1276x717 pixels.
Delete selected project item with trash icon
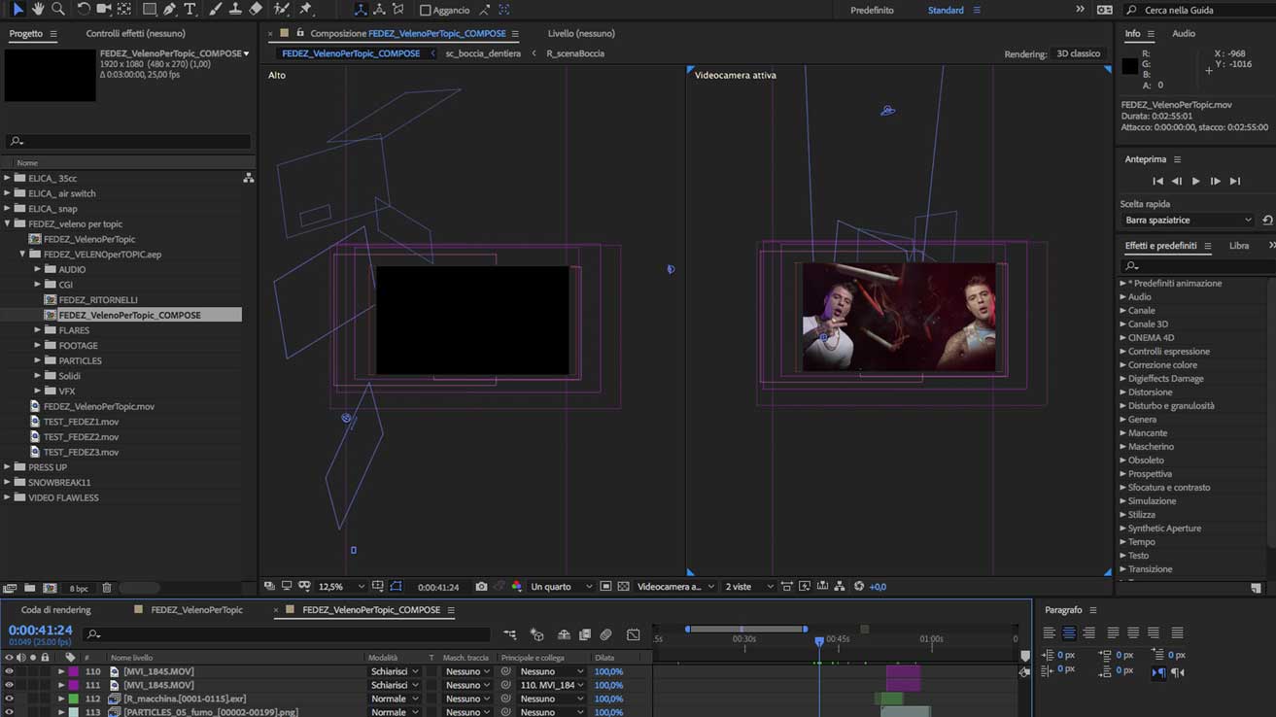[x=107, y=588]
